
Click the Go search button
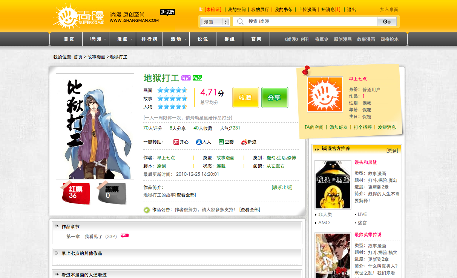click(x=386, y=22)
